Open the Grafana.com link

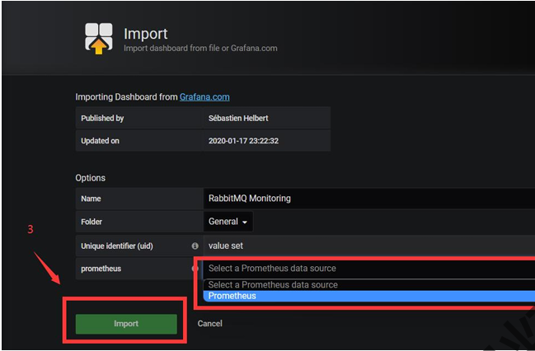[204, 97]
